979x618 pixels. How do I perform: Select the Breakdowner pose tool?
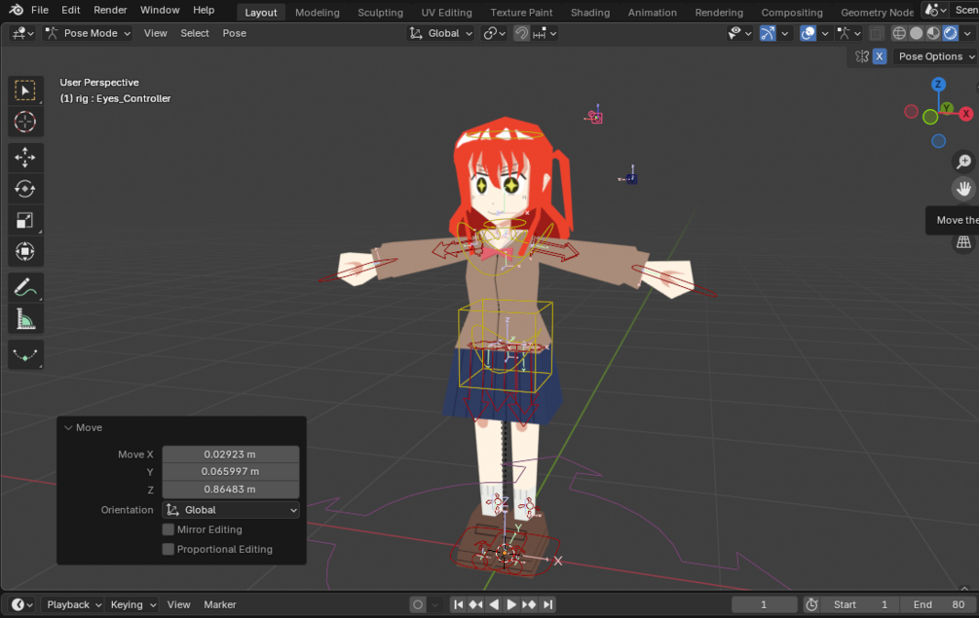coord(25,355)
